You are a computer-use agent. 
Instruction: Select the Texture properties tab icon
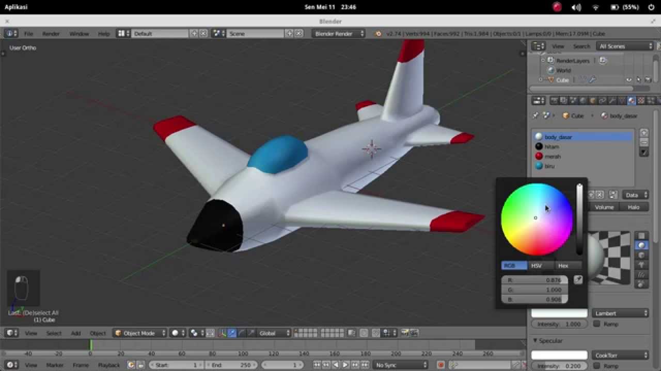[x=641, y=100]
